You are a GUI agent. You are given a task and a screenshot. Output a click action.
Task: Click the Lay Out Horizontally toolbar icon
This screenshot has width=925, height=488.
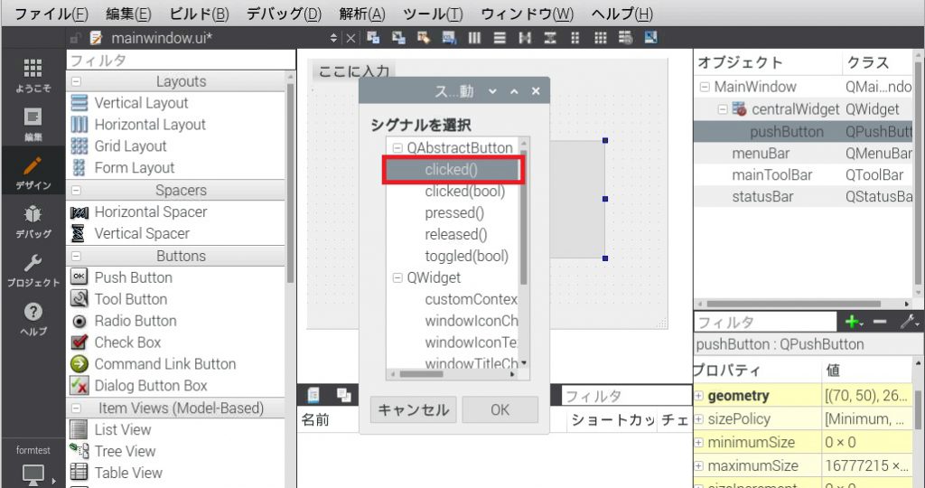pyautogui.click(x=474, y=38)
